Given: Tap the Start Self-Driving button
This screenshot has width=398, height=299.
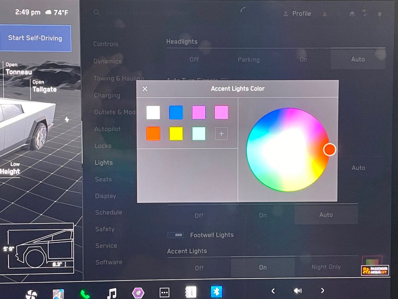Looking at the screenshot, I should (x=35, y=38).
